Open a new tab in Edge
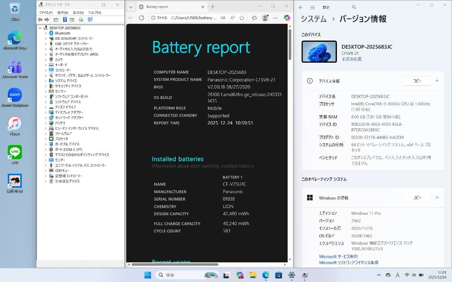The image size is (452, 282). (213, 7)
